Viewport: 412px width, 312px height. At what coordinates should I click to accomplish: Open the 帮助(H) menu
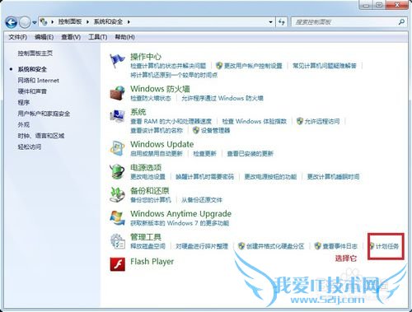[x=124, y=37]
